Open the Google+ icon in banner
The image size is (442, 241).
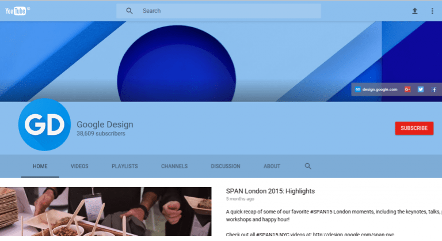click(407, 89)
